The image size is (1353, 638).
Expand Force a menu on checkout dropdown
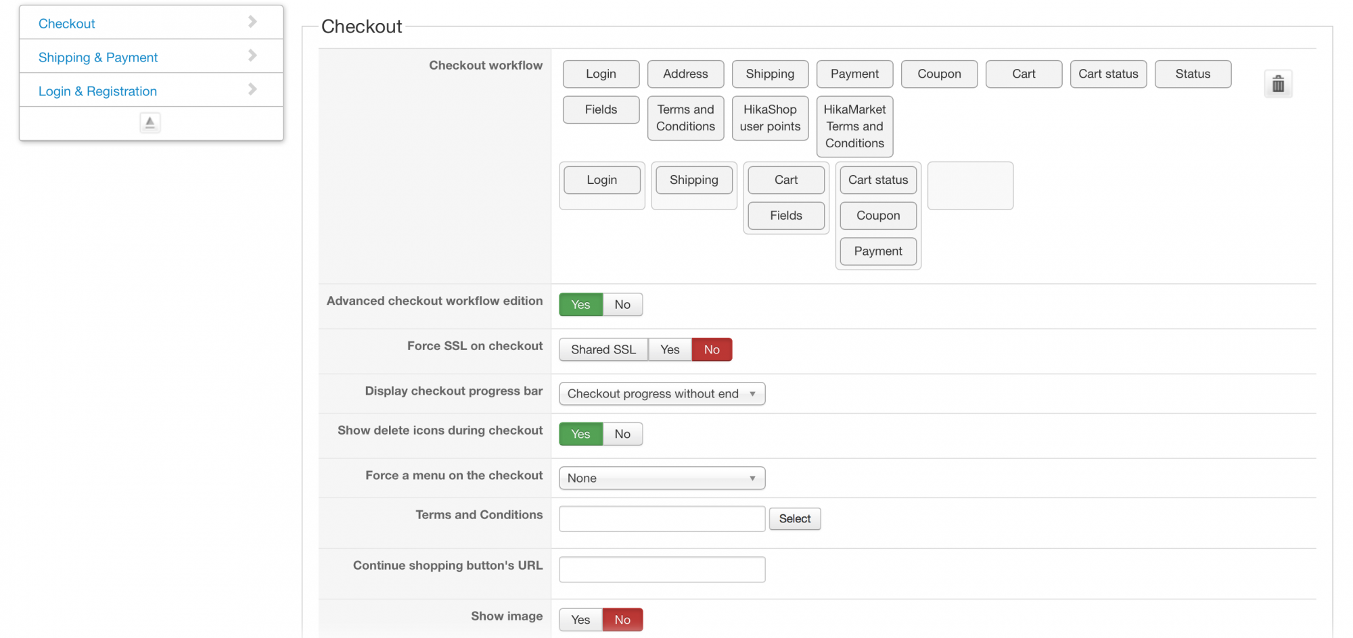click(x=662, y=478)
